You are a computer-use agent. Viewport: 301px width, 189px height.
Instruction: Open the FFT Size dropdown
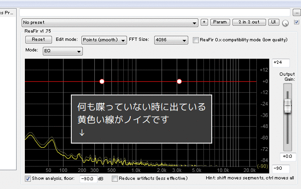pyautogui.click(x=171, y=40)
